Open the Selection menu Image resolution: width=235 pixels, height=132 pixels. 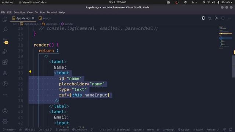(x=19, y=12)
